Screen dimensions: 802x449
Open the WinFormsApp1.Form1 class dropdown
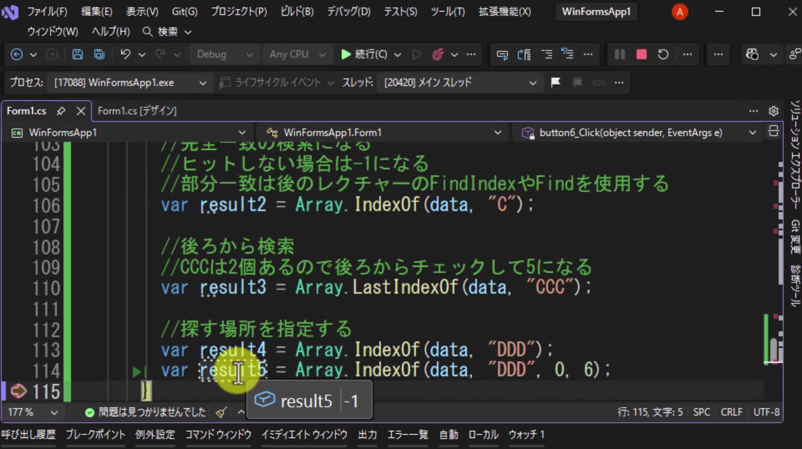[383, 132]
